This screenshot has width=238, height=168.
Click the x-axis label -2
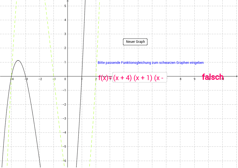40,79
